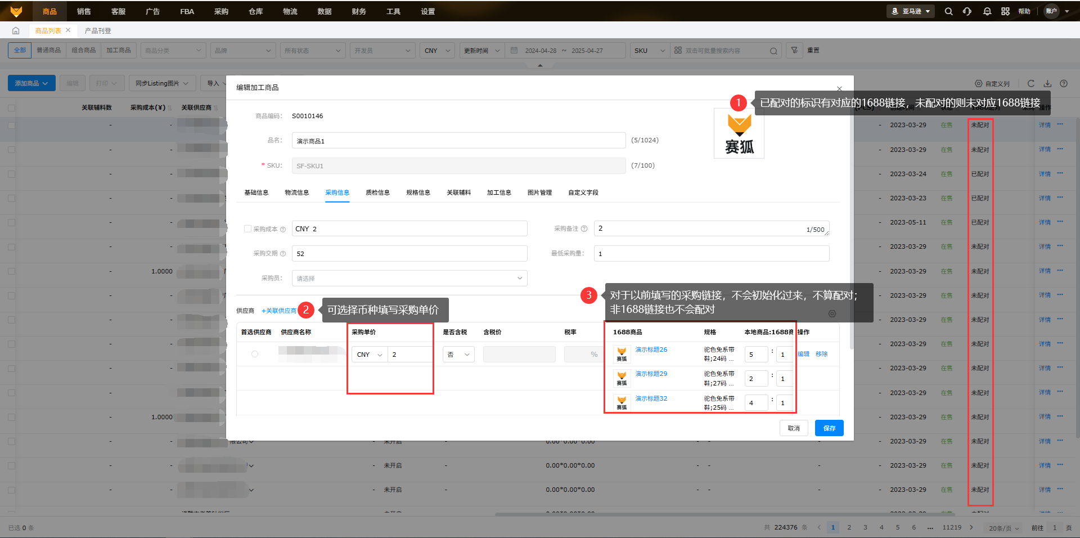Open the 更新时间 date type dropdown
The height and width of the screenshot is (538, 1080).
pos(481,51)
